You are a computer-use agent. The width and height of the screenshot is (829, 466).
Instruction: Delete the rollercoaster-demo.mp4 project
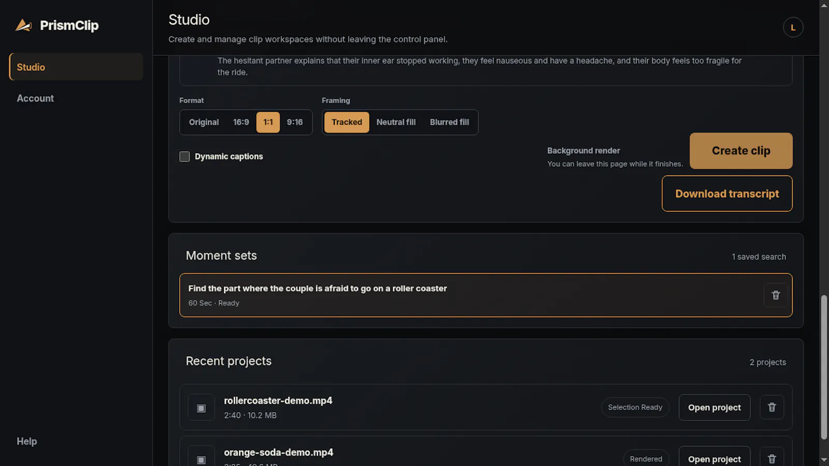(771, 407)
